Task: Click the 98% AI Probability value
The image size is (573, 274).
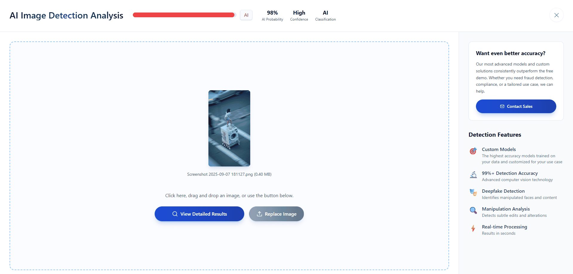Action: (272, 13)
